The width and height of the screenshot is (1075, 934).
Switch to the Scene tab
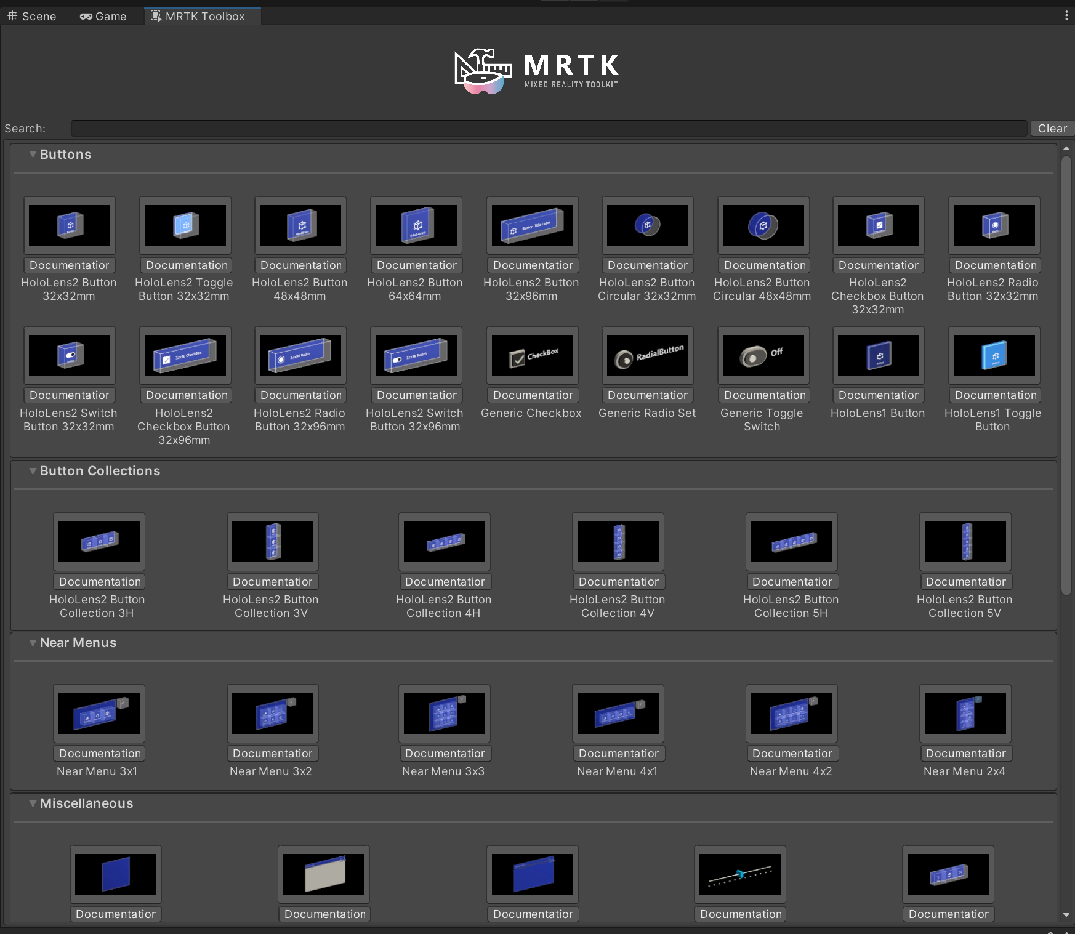(x=32, y=16)
